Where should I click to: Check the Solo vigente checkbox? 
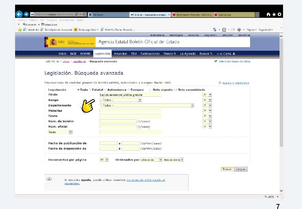pyautogui.click(x=150, y=90)
